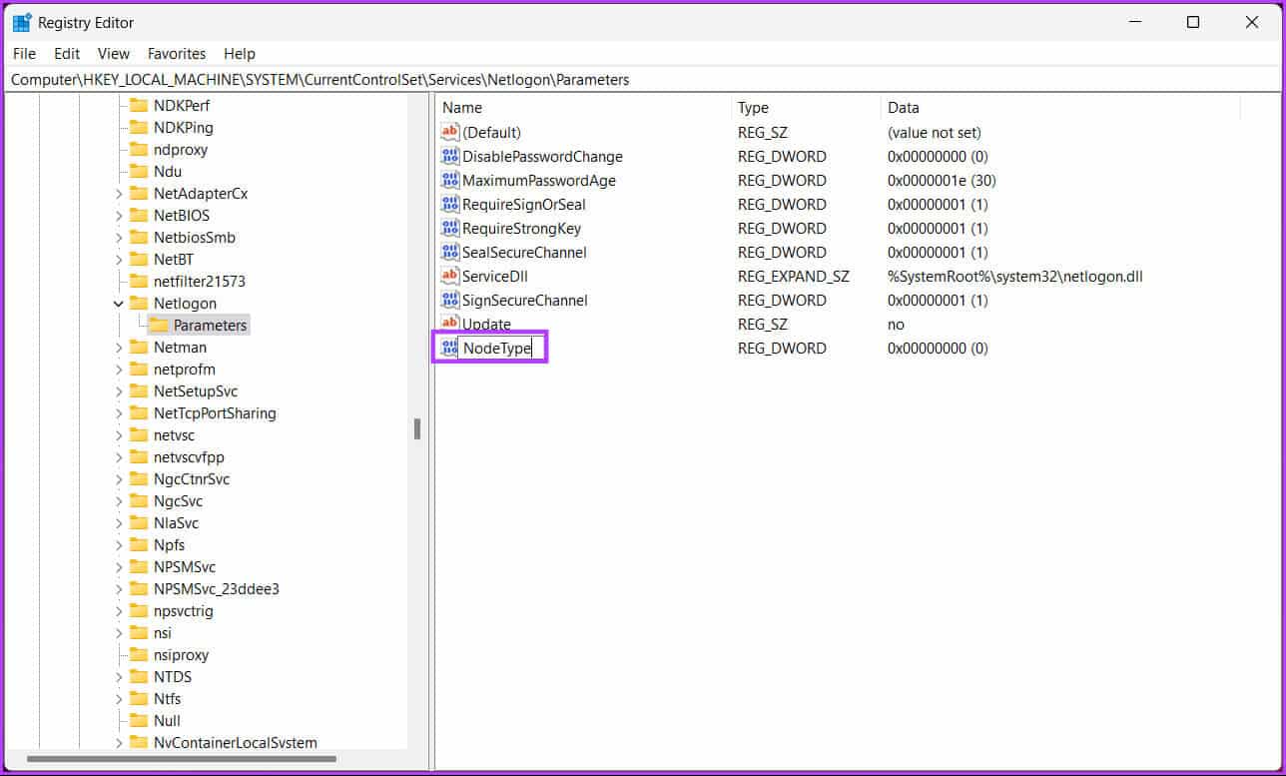The height and width of the screenshot is (776, 1286).
Task: Click the Ndu folder icon
Action: click(x=139, y=171)
